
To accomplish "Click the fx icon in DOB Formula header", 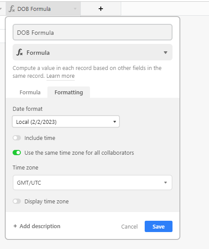I will (x=12, y=9).
